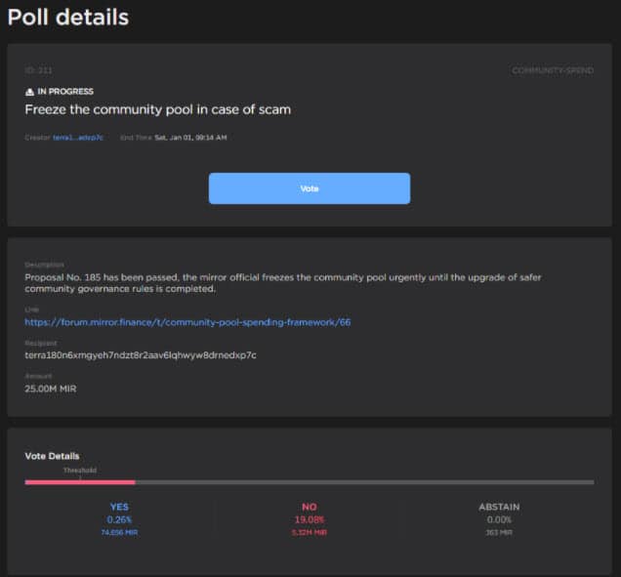Click the COMMUNITY-SPEND poll type label
This screenshot has height=577, width=621.
553,71
